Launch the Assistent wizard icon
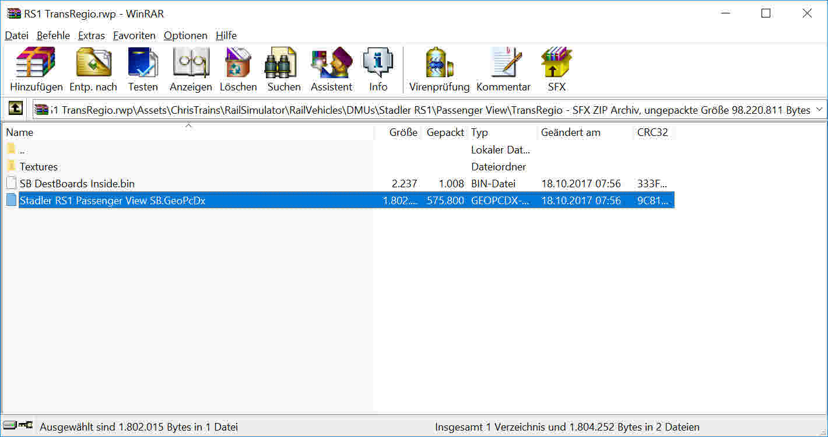Image resolution: width=828 pixels, height=437 pixels. tap(331, 62)
